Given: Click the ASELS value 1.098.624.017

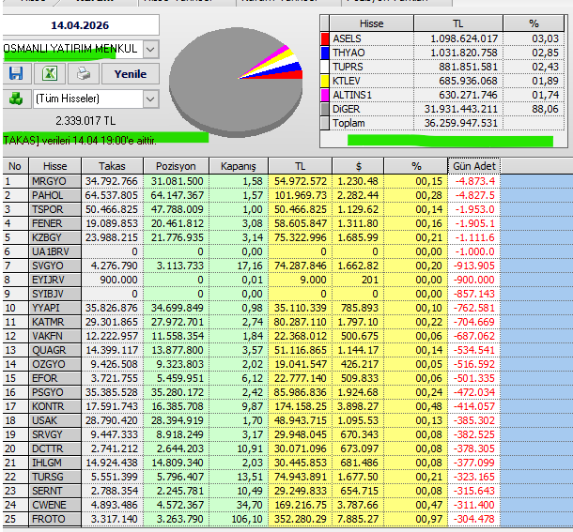Looking at the screenshot, I should click(x=464, y=38).
